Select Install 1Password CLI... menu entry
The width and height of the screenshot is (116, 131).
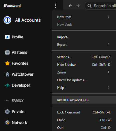coord(84,100)
